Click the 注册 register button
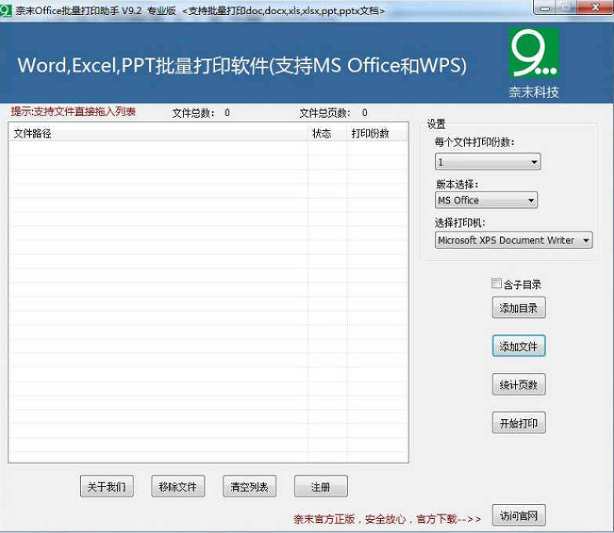614x533 pixels. click(320, 487)
